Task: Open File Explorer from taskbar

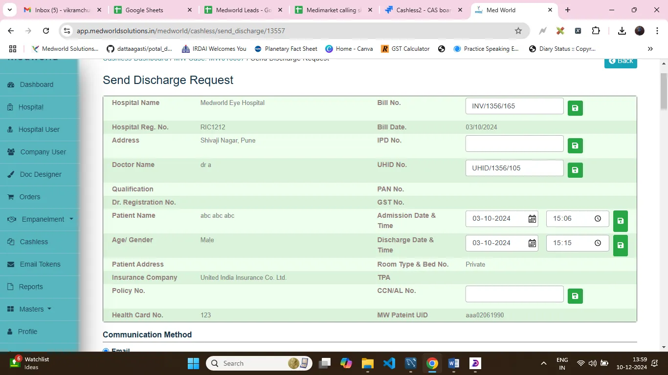Action: click(368, 363)
